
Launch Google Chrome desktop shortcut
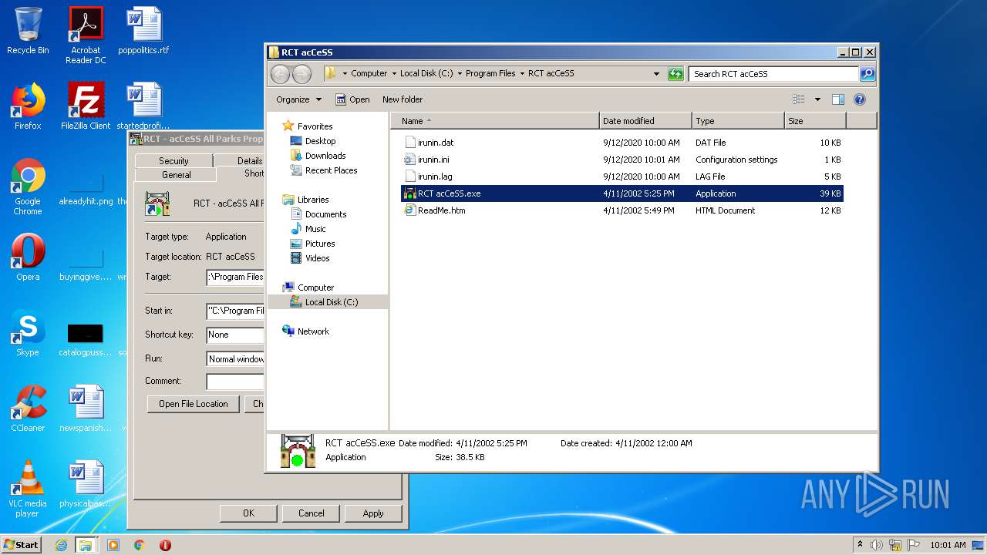click(28, 187)
